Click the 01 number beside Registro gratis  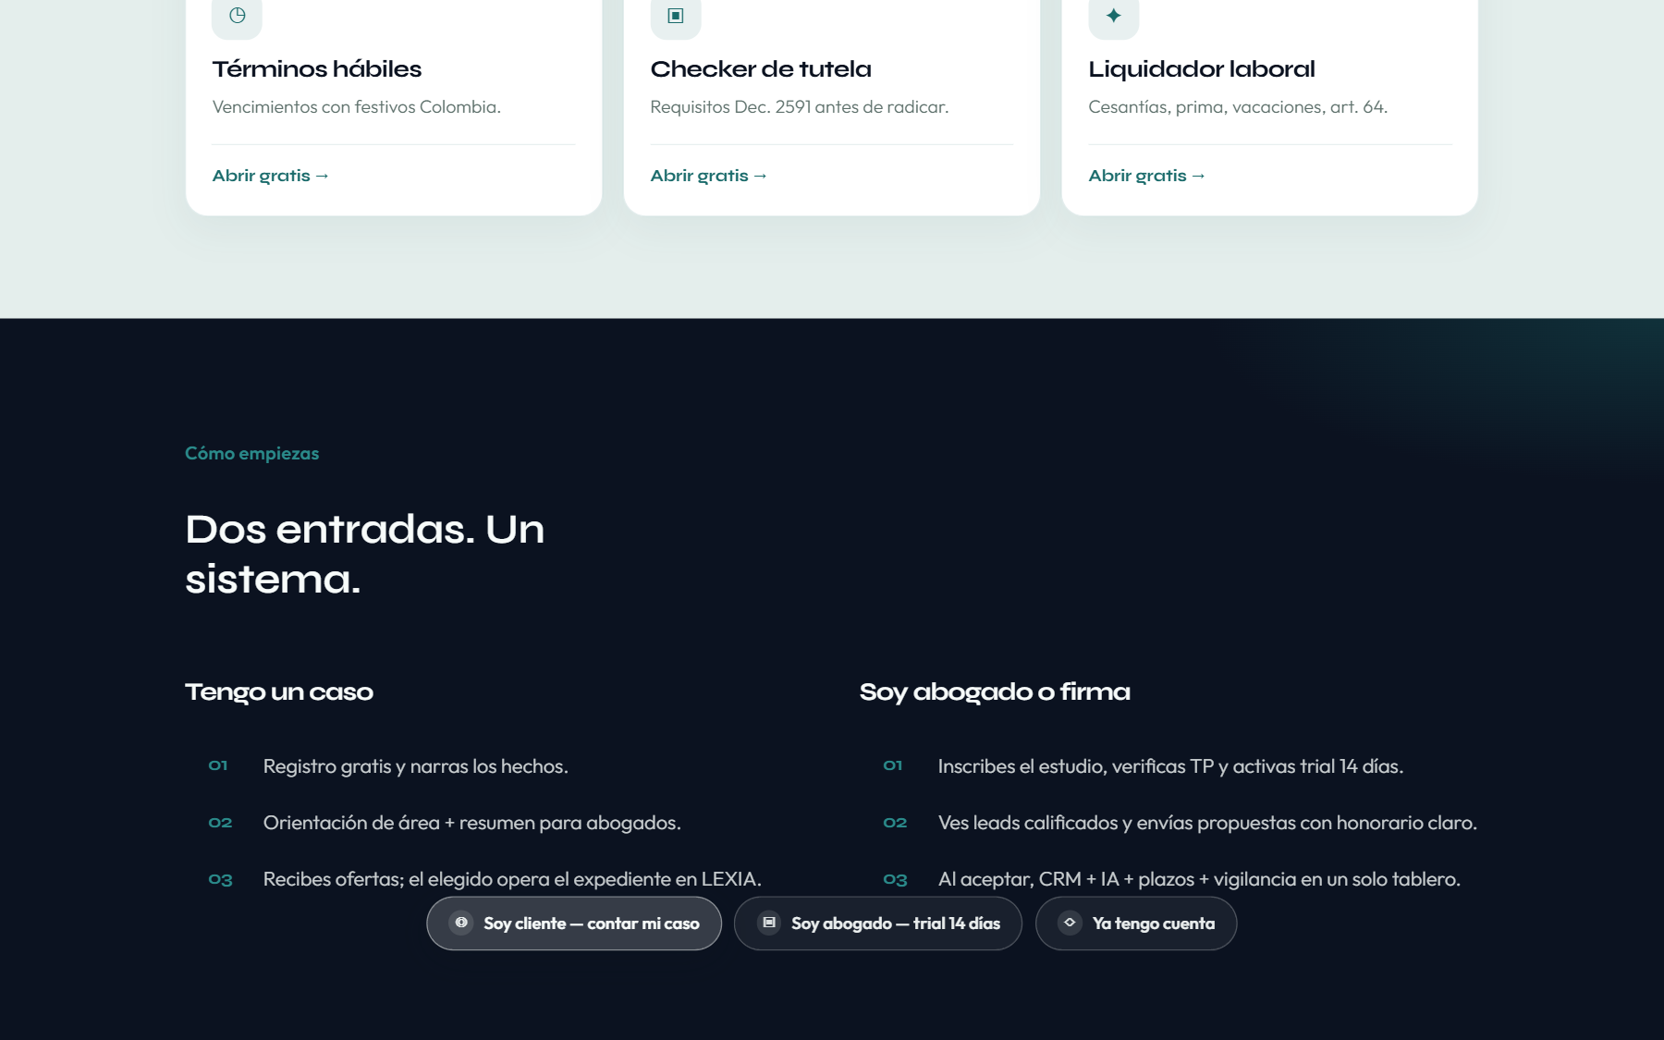click(x=218, y=765)
